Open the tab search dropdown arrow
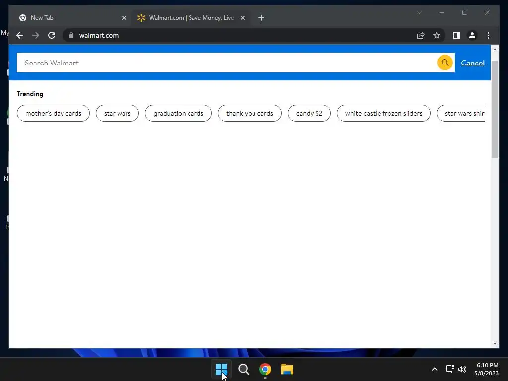 419,12
